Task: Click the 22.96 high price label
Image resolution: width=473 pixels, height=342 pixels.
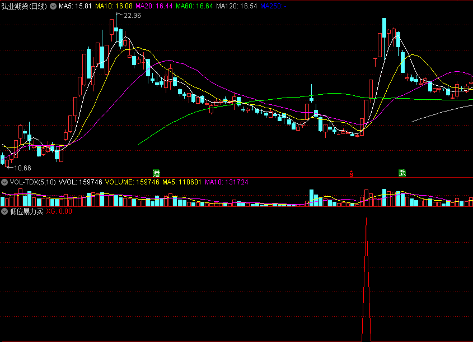Action: click(132, 15)
